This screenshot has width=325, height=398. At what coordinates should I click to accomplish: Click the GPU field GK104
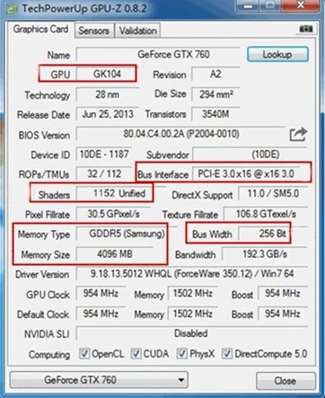pos(107,74)
